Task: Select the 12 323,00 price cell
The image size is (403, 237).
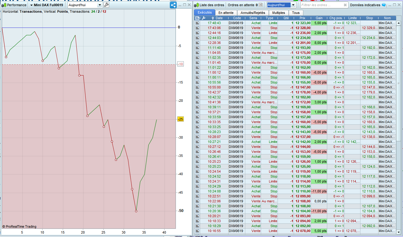Action: pyautogui.click(x=303, y=23)
